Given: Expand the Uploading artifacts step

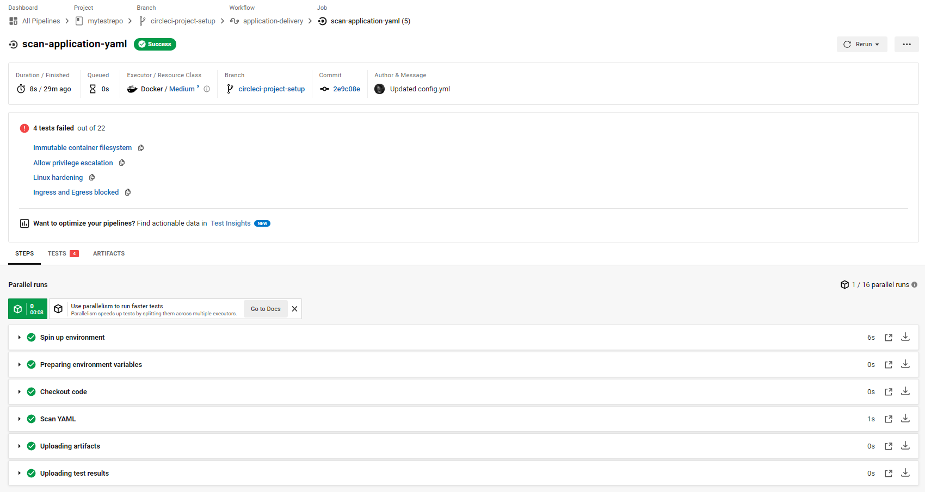Looking at the screenshot, I should pos(19,446).
